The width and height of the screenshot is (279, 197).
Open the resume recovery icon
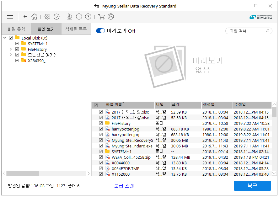pyautogui.click(x=56, y=17)
